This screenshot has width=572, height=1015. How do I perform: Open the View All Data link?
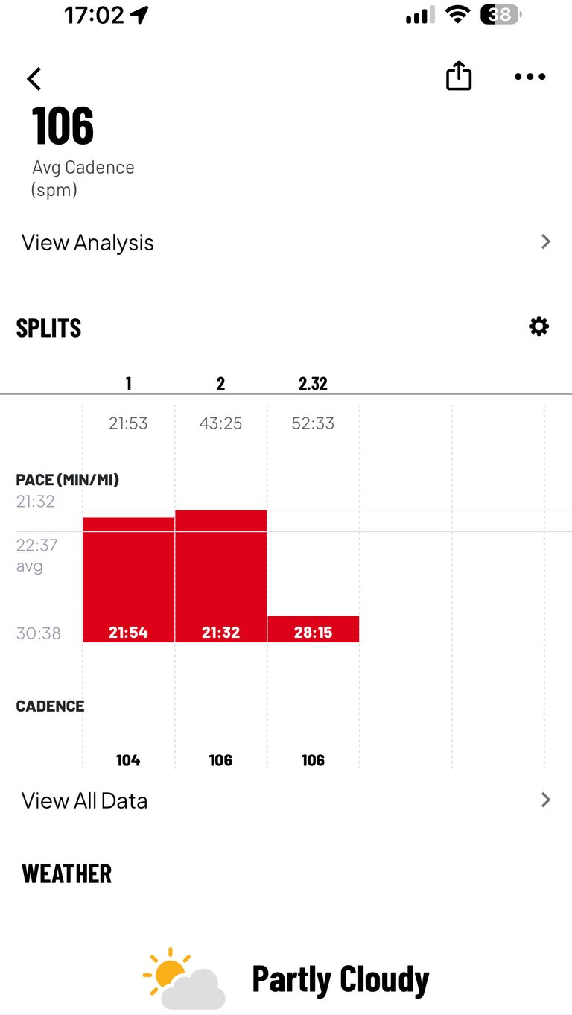85,800
